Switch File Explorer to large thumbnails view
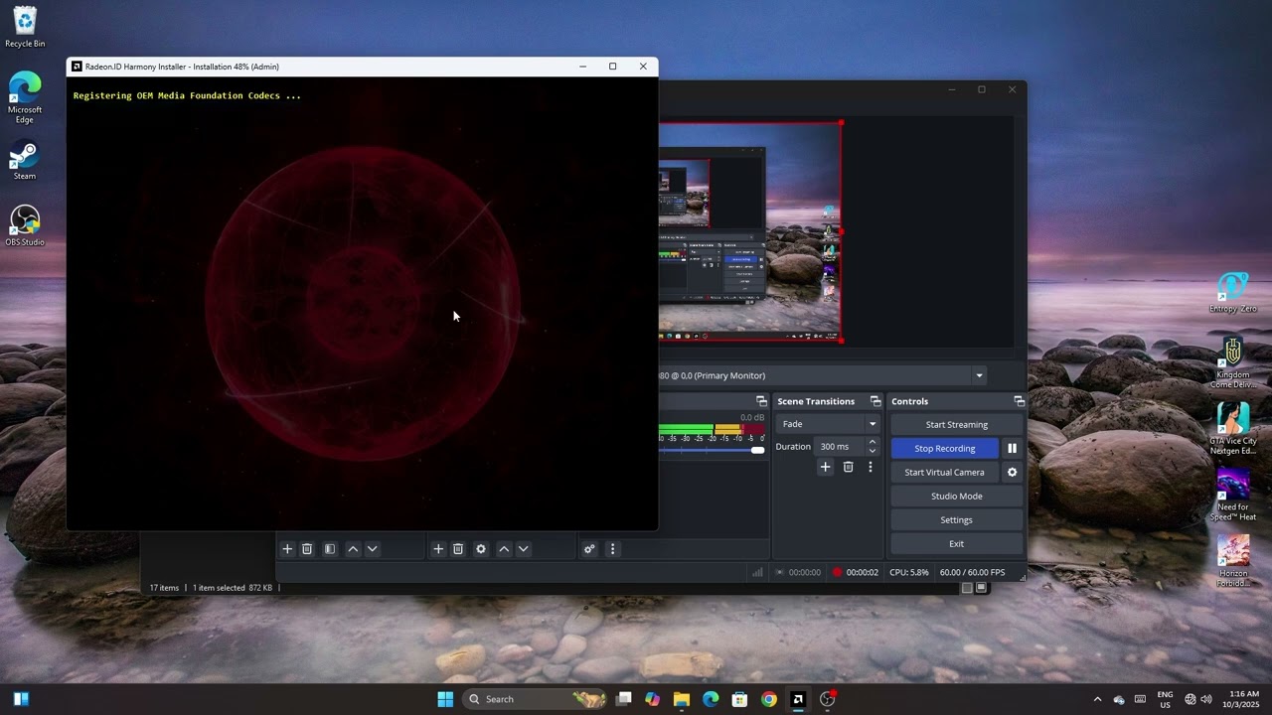The image size is (1272, 715). (981, 588)
